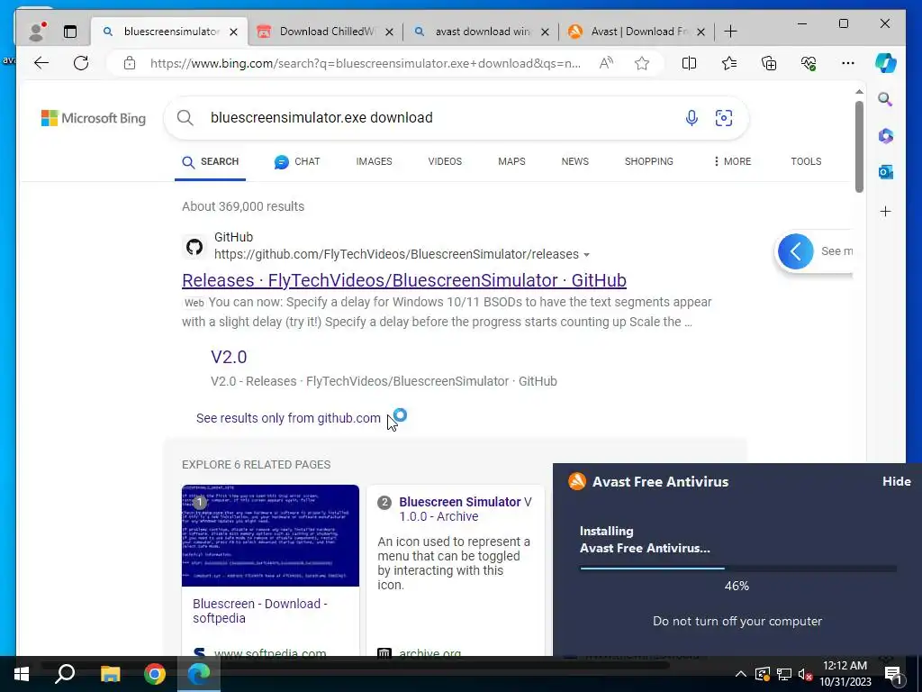This screenshot has width=922, height=692.
Task: Select the CHAT search tab
Action: (x=297, y=161)
